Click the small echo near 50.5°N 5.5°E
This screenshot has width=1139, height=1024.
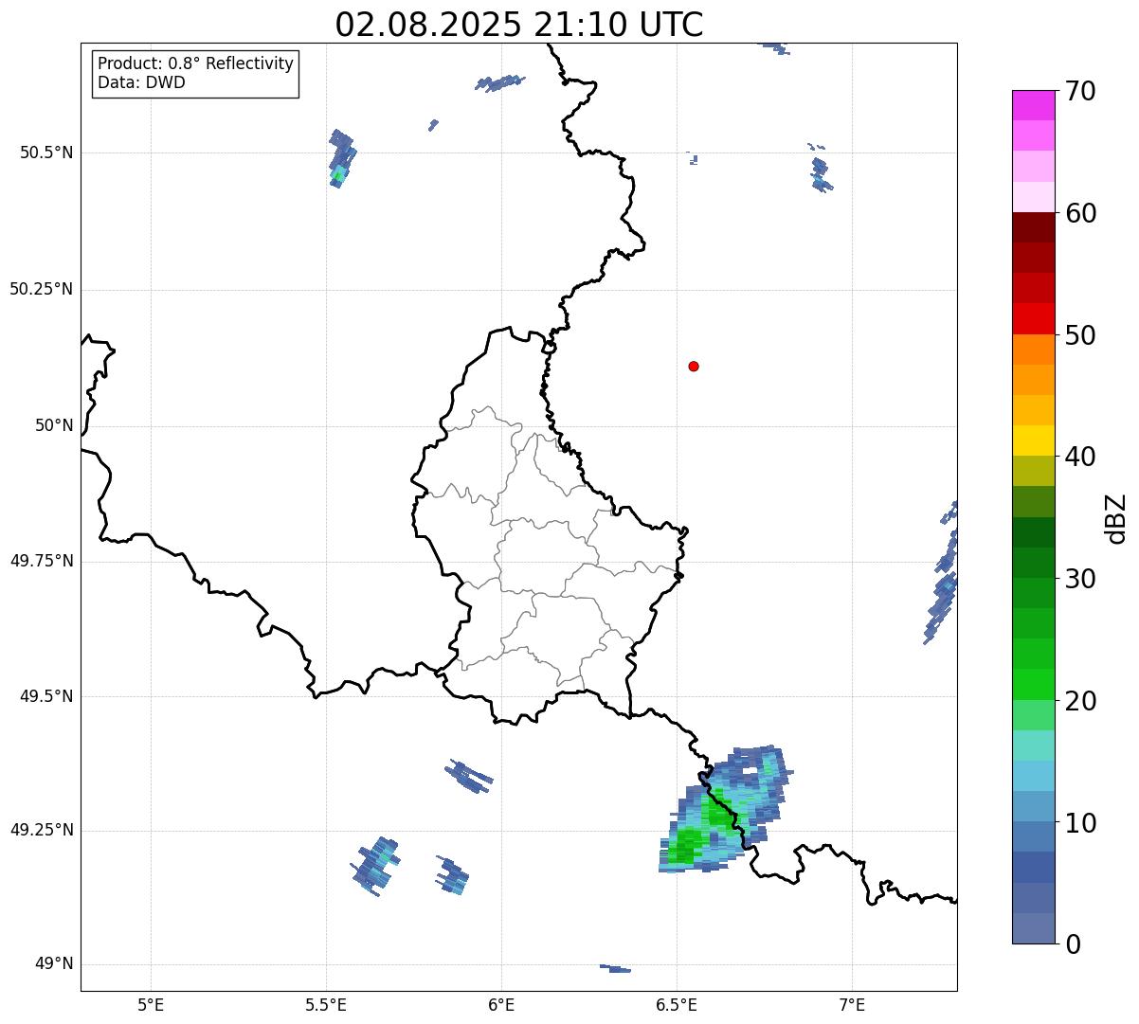tap(341, 159)
